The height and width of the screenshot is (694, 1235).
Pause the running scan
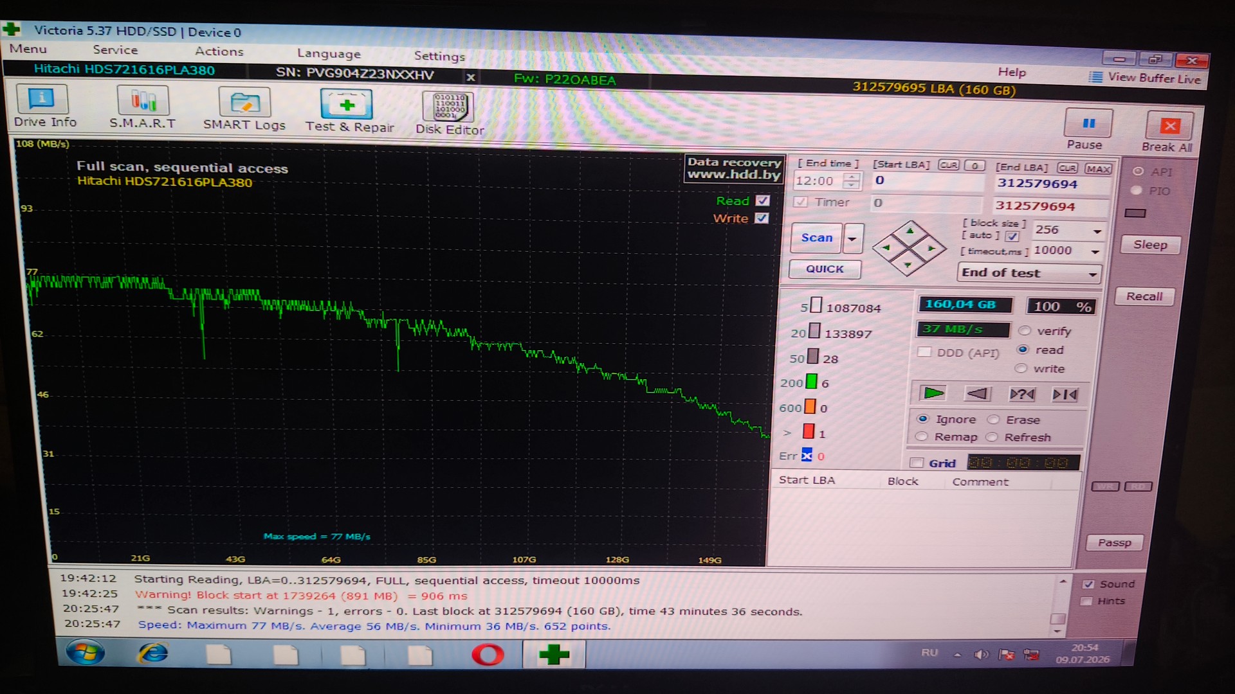tap(1086, 129)
